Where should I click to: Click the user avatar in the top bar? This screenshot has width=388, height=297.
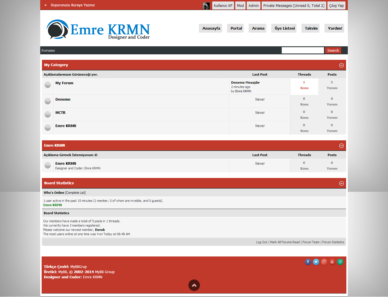[206, 5]
